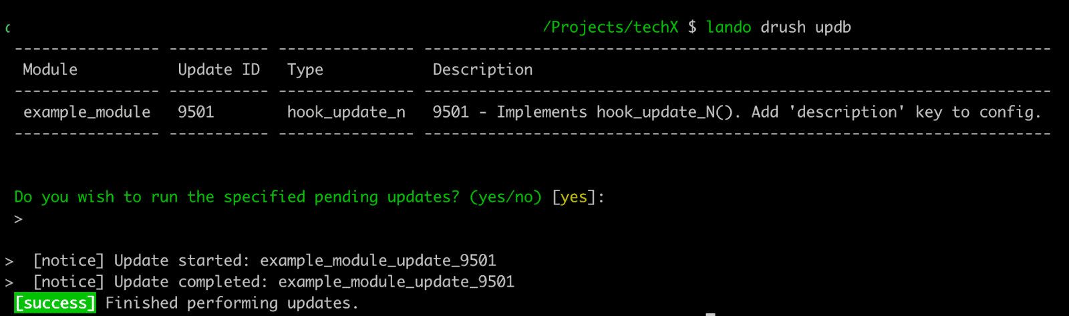
Task: Click the 'Description' column header
Action: coord(482,69)
